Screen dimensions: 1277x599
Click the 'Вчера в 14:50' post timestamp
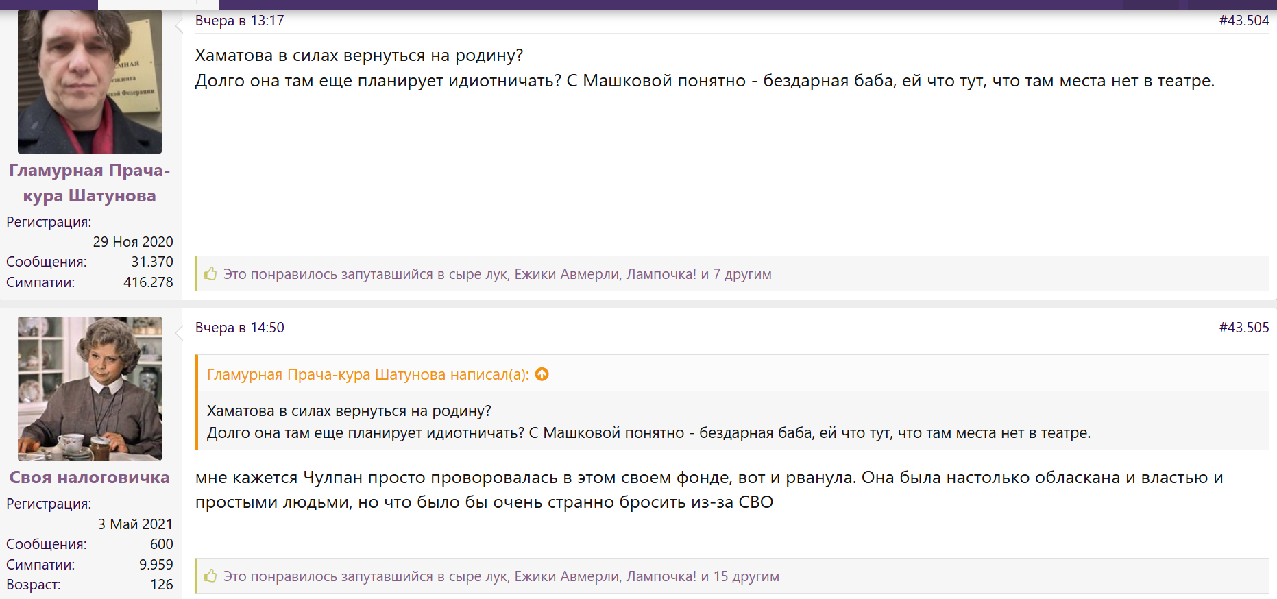click(239, 328)
